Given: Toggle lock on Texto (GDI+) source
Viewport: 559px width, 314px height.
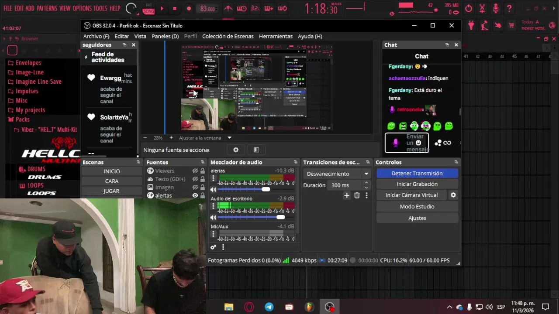Looking at the screenshot, I should point(202,179).
